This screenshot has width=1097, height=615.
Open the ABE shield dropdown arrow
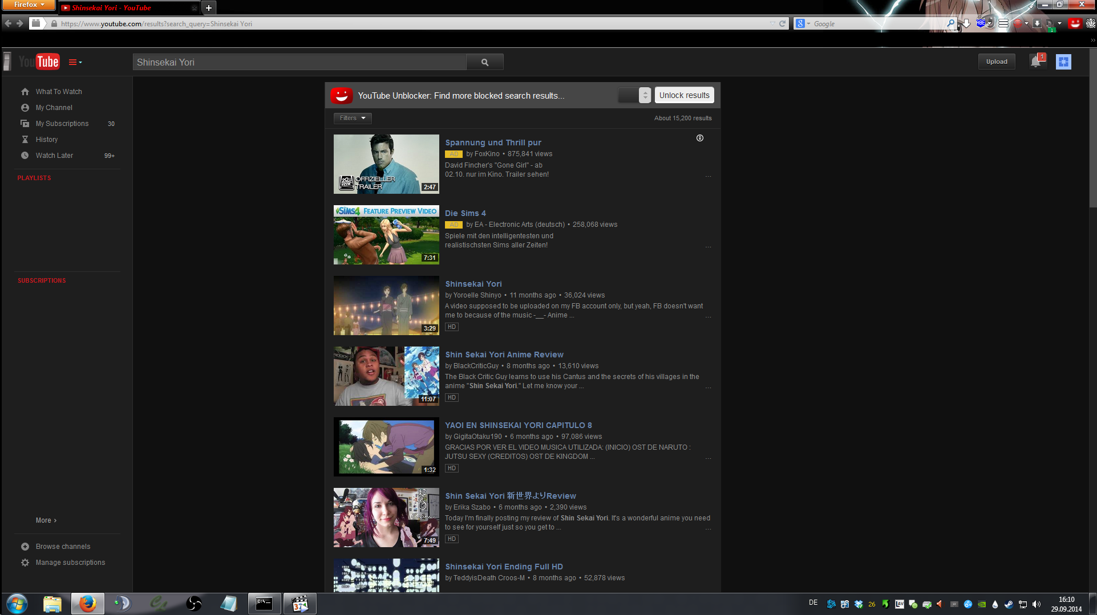pos(990,23)
